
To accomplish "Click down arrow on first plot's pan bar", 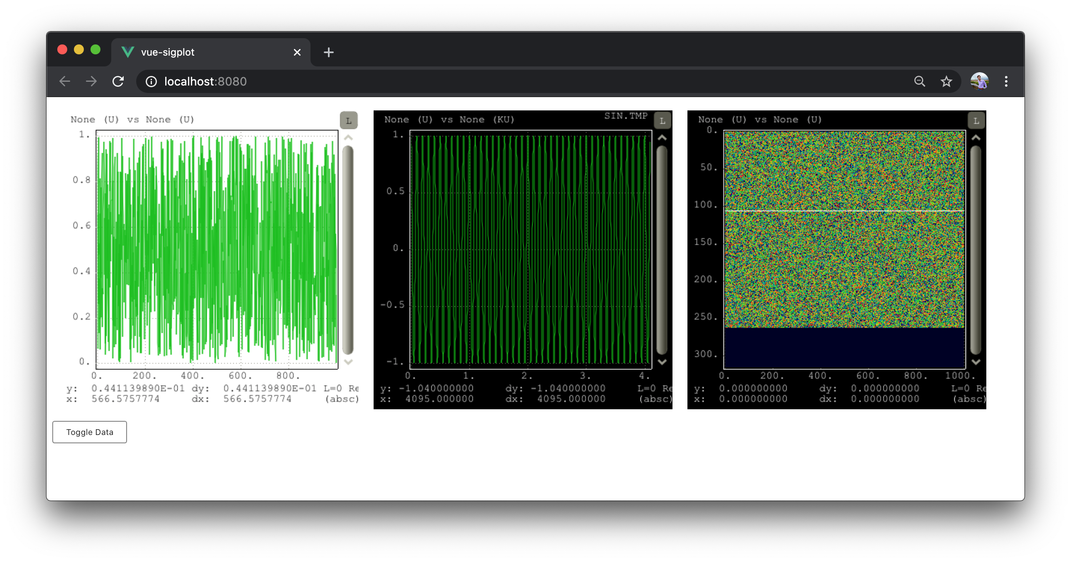I will click(348, 362).
